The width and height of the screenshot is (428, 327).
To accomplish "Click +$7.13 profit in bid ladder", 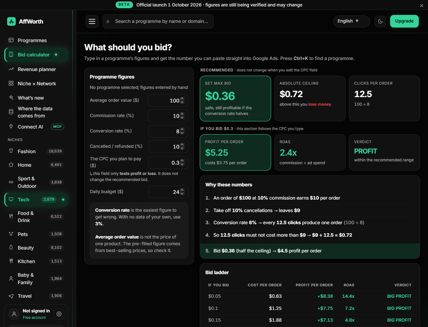I will coord(325,320).
